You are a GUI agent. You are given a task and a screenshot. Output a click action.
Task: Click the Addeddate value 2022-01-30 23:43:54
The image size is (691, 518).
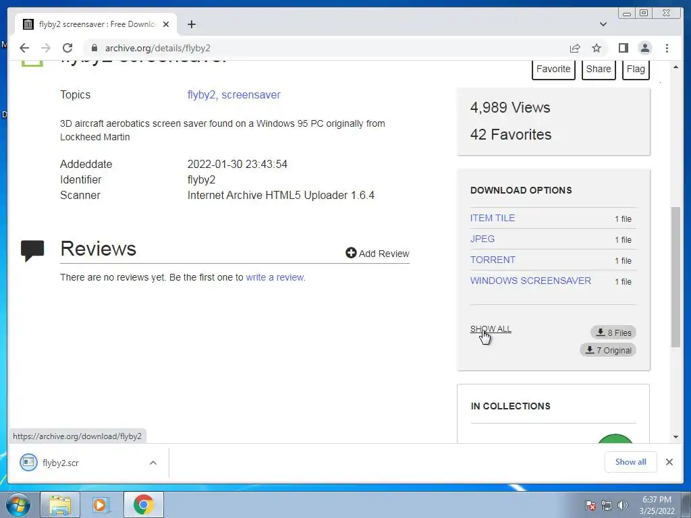coord(237,165)
